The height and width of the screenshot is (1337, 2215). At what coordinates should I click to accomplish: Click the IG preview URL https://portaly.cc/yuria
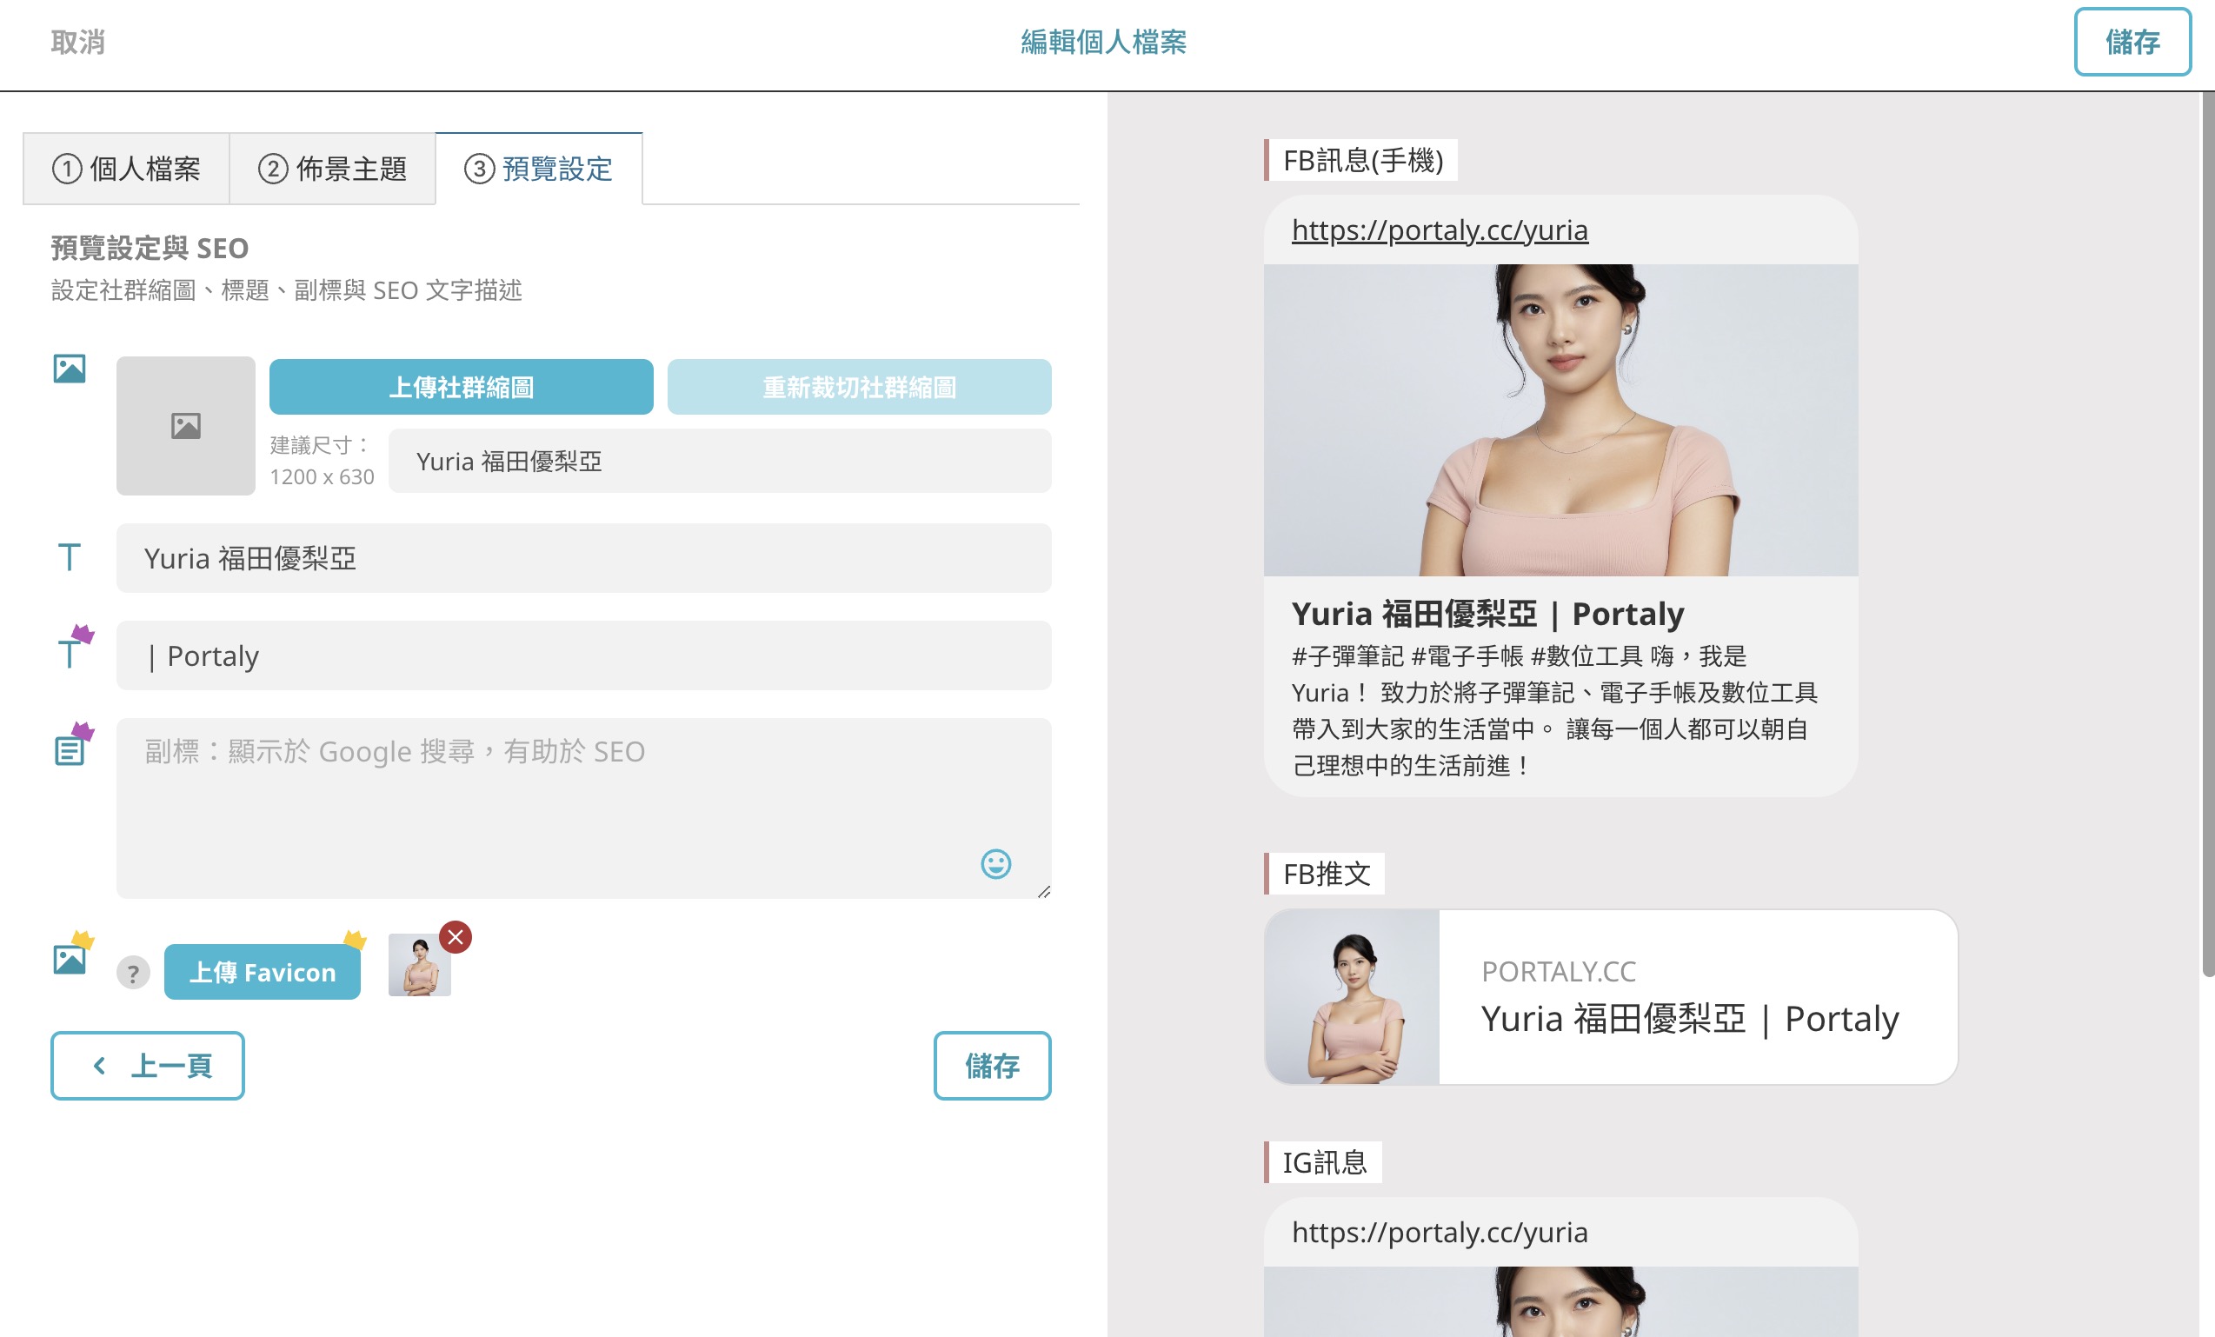(x=1440, y=1232)
